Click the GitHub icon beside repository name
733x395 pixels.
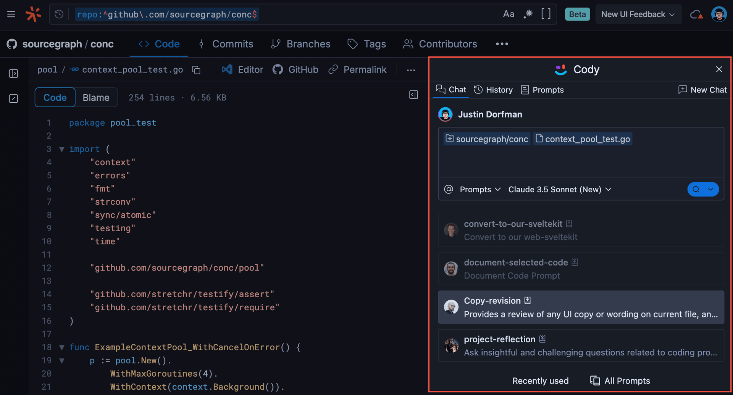(x=12, y=44)
